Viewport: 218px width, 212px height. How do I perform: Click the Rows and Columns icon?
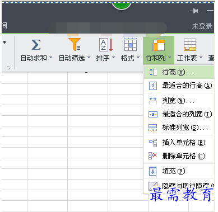[159, 45]
